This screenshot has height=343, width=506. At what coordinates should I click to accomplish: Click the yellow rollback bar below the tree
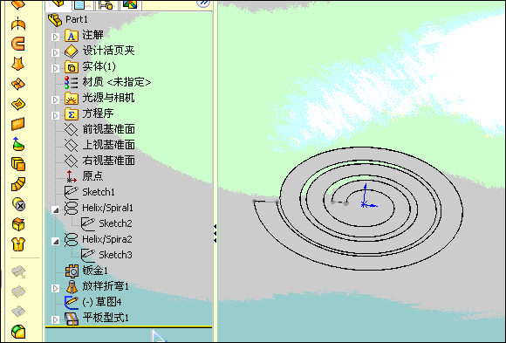pyautogui.click(x=128, y=327)
